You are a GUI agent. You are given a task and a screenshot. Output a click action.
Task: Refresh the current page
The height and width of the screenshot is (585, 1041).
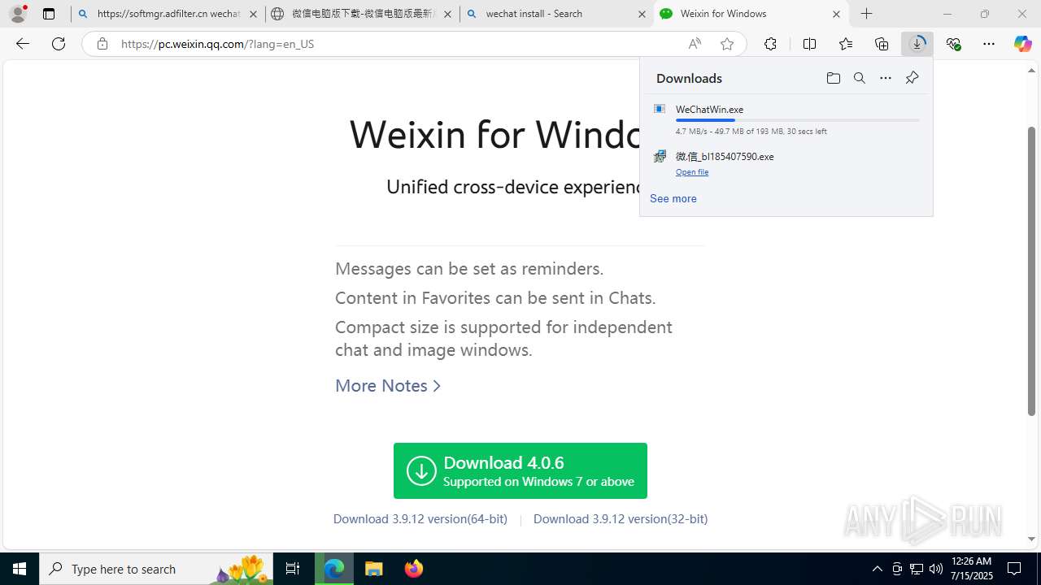coord(59,44)
